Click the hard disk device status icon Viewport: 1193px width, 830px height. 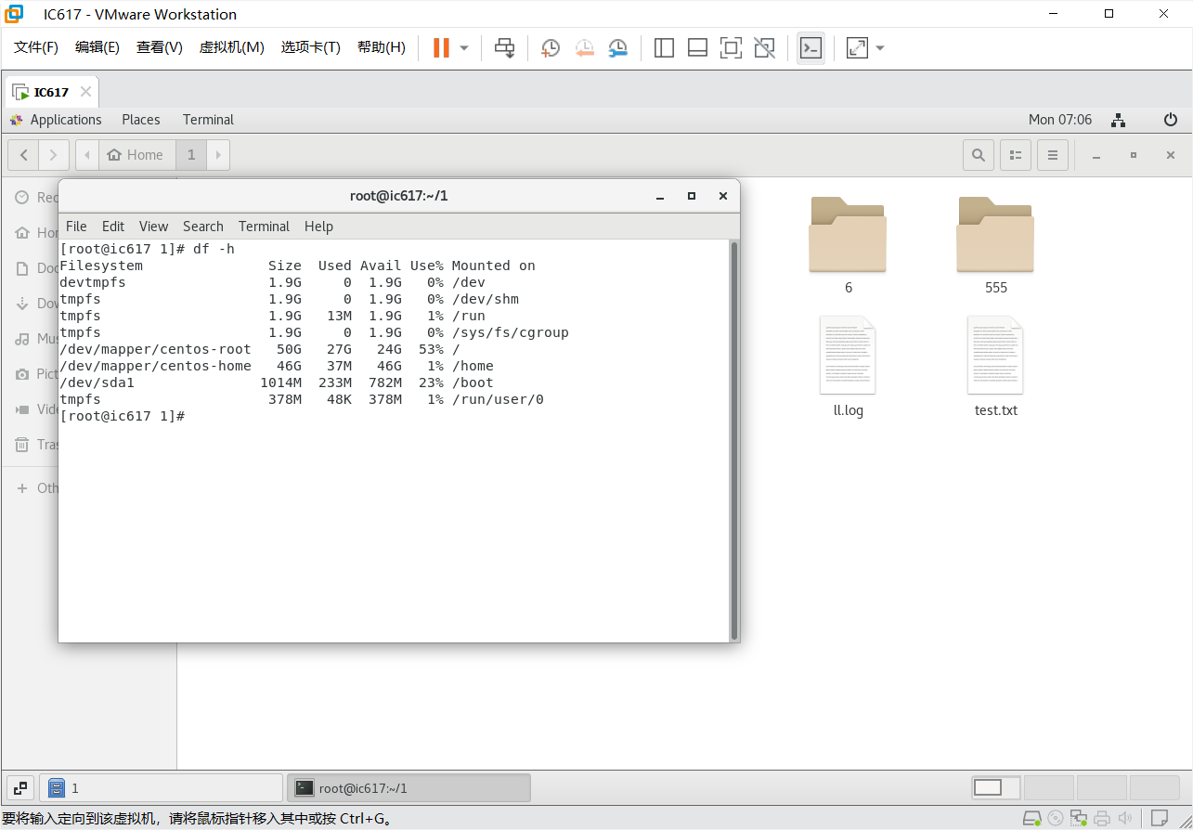(1031, 819)
